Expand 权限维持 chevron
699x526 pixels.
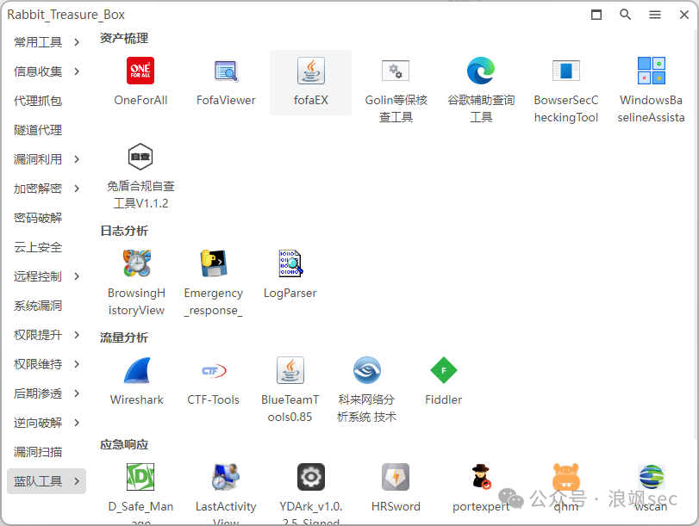(77, 364)
